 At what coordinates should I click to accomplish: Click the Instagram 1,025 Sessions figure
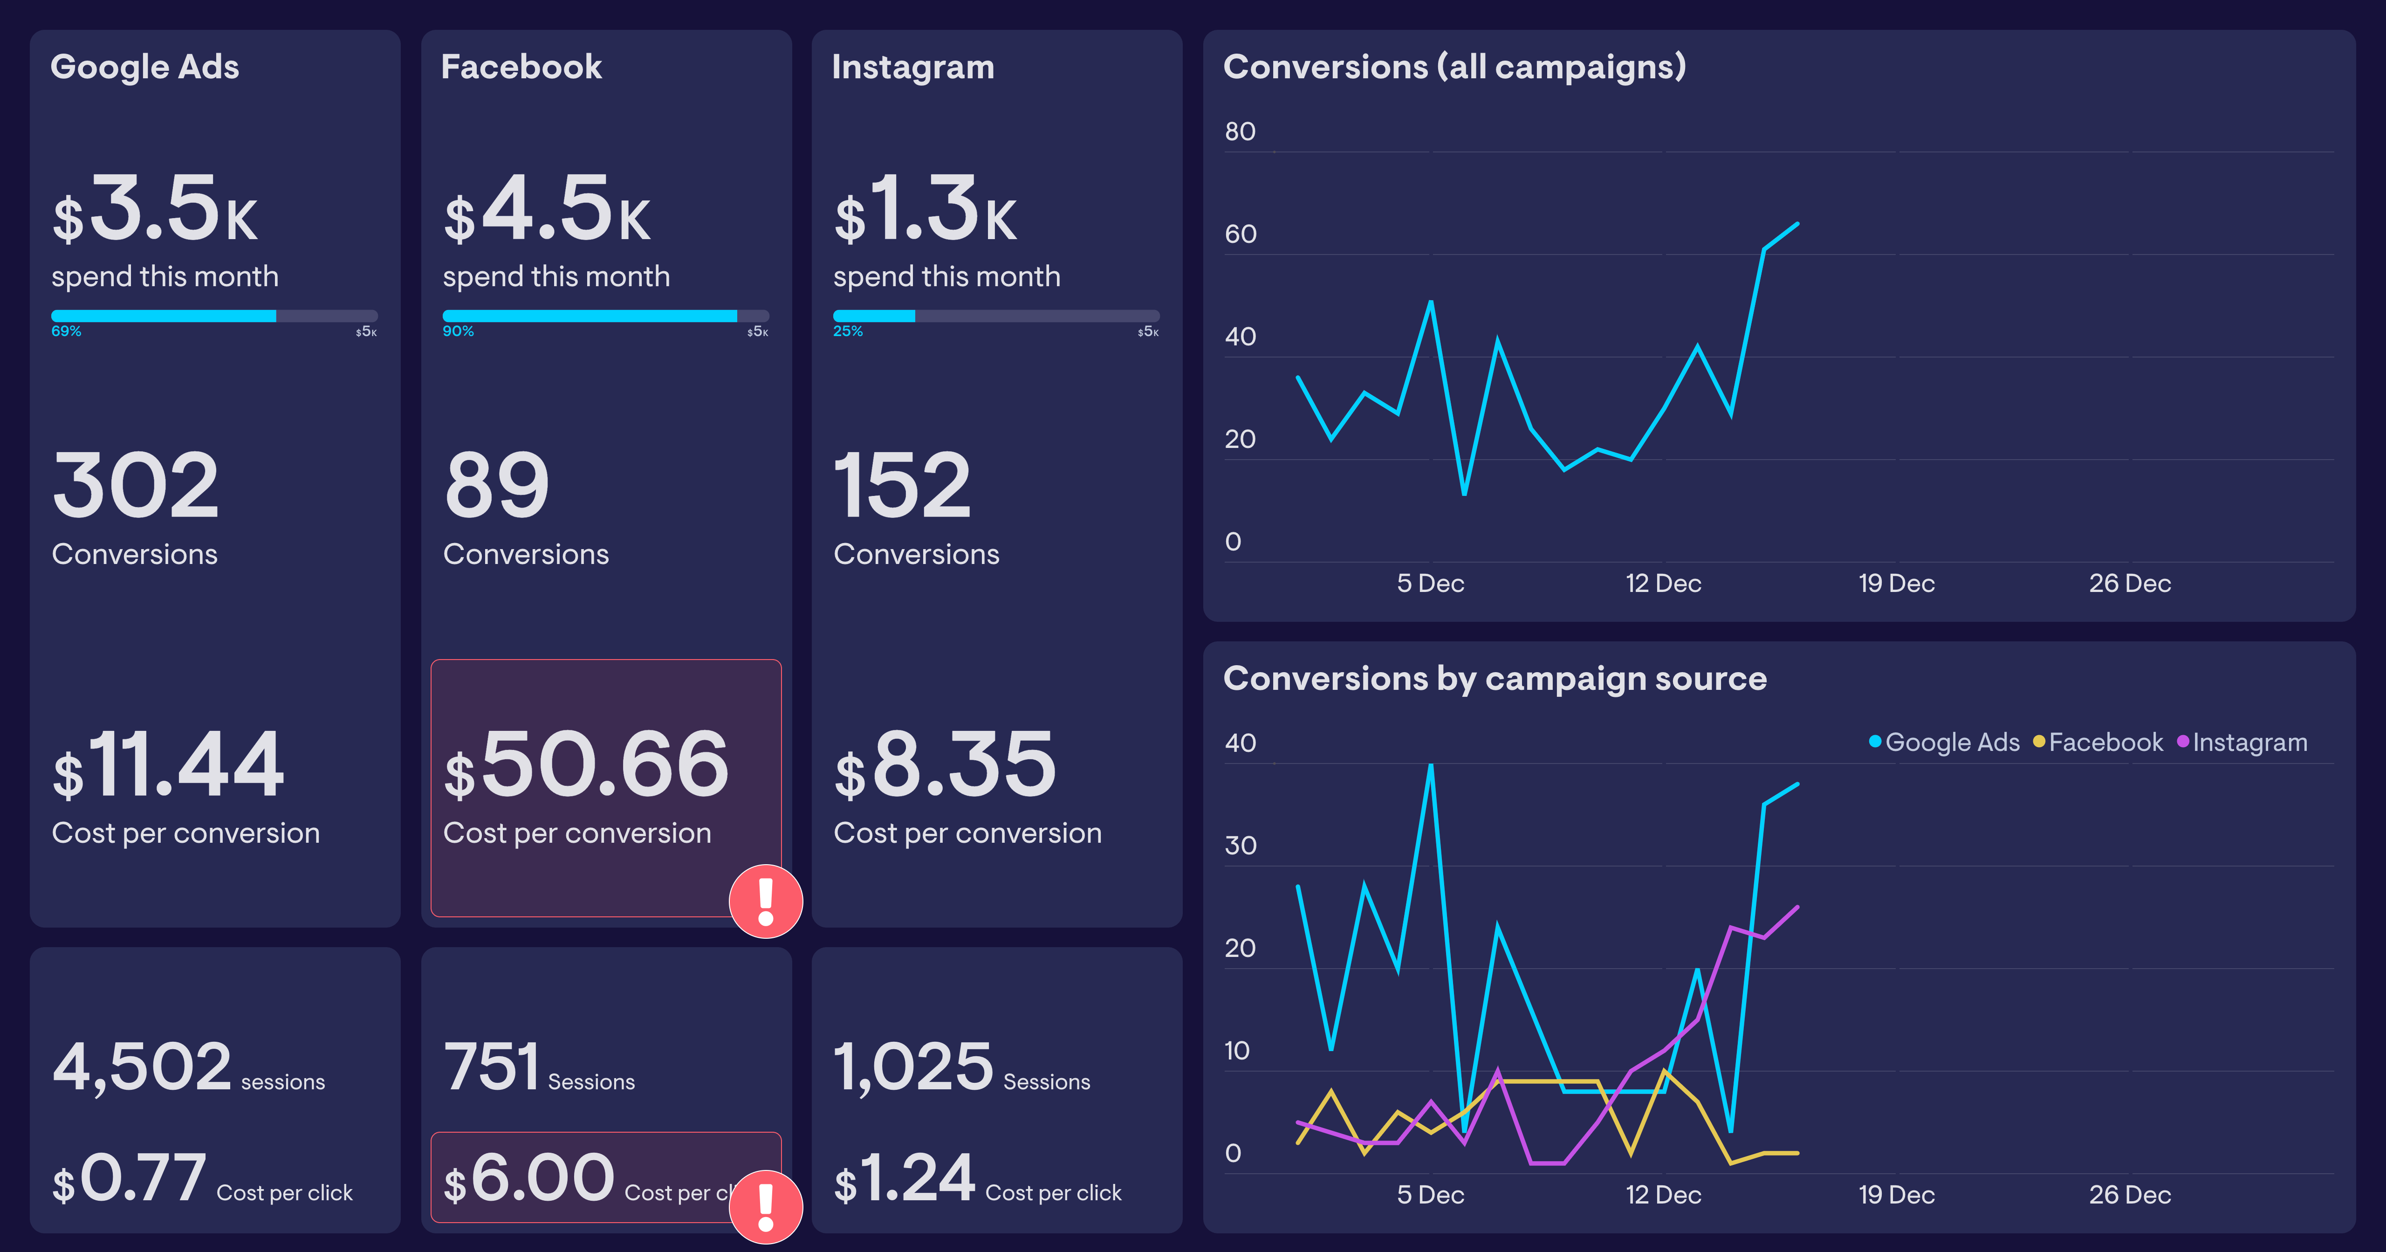tap(913, 1066)
